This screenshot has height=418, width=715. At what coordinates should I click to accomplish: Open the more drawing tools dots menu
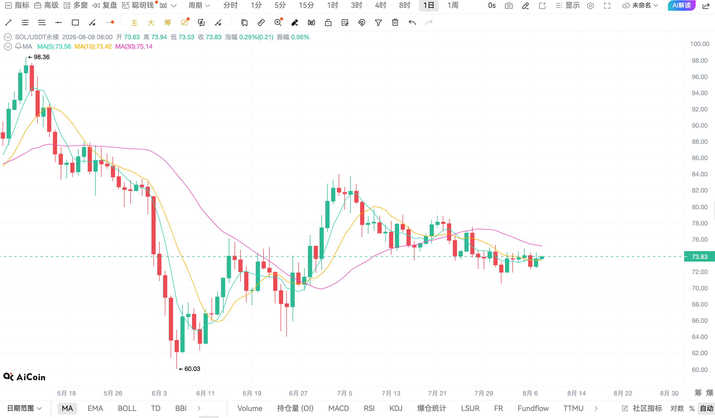pos(109,22)
